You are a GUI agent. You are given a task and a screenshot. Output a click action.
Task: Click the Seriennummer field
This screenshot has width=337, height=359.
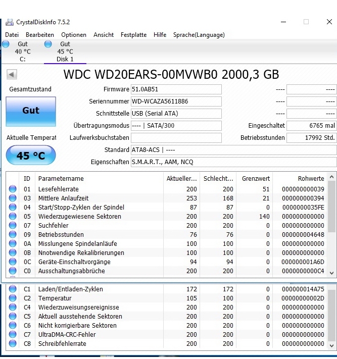pos(176,101)
